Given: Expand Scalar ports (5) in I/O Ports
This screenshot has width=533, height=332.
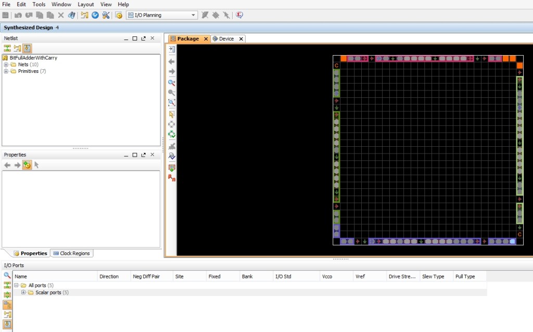Looking at the screenshot, I should (x=23, y=292).
